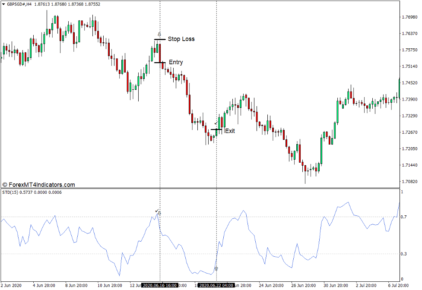The image size is (422, 290).
Task: Click the Stop Loss text label
Action: [181, 39]
